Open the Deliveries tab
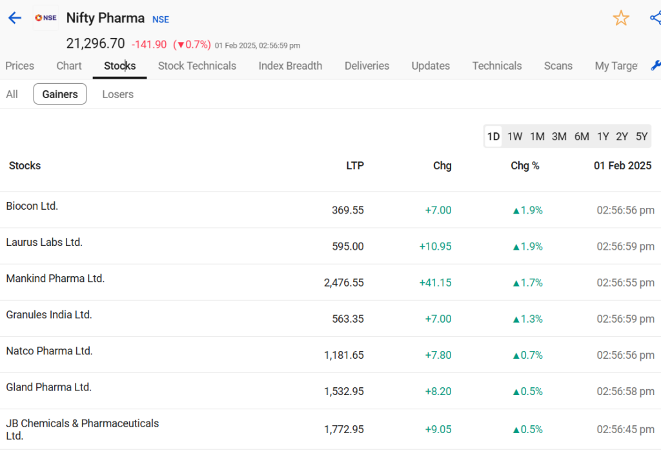 tap(367, 66)
